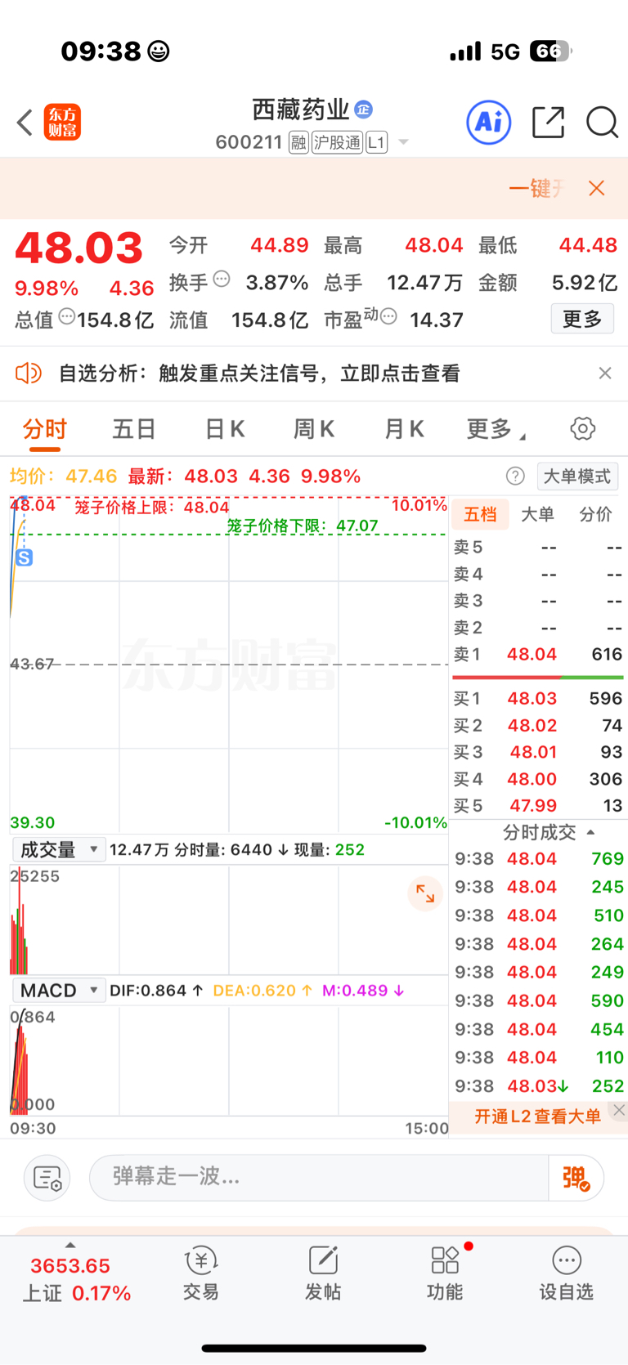The height and width of the screenshot is (1365, 628).
Task: Select the 五档 tab
Action: coord(480,514)
